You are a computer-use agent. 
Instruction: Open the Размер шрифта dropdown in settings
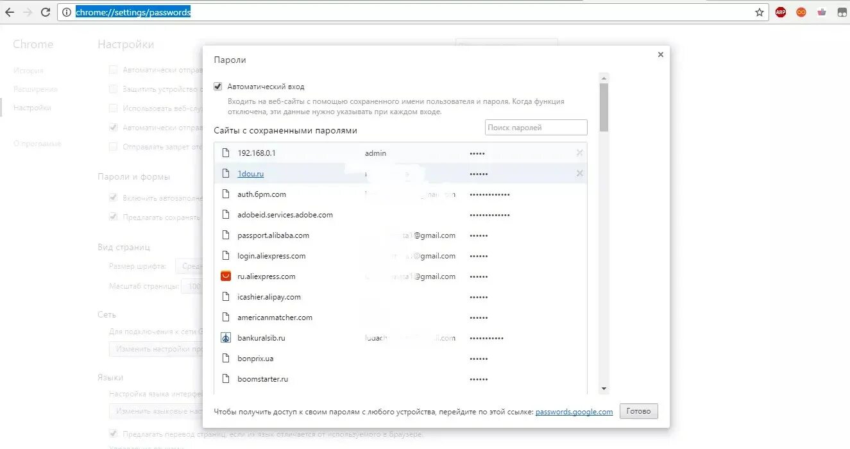(190, 266)
